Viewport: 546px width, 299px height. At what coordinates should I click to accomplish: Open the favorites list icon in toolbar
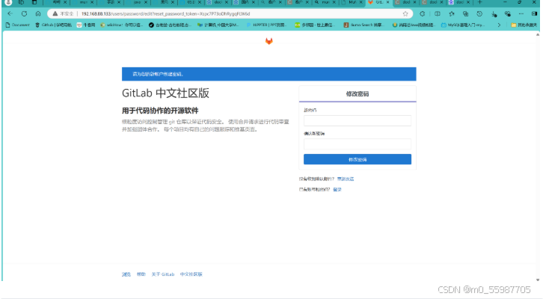click(x=452, y=14)
